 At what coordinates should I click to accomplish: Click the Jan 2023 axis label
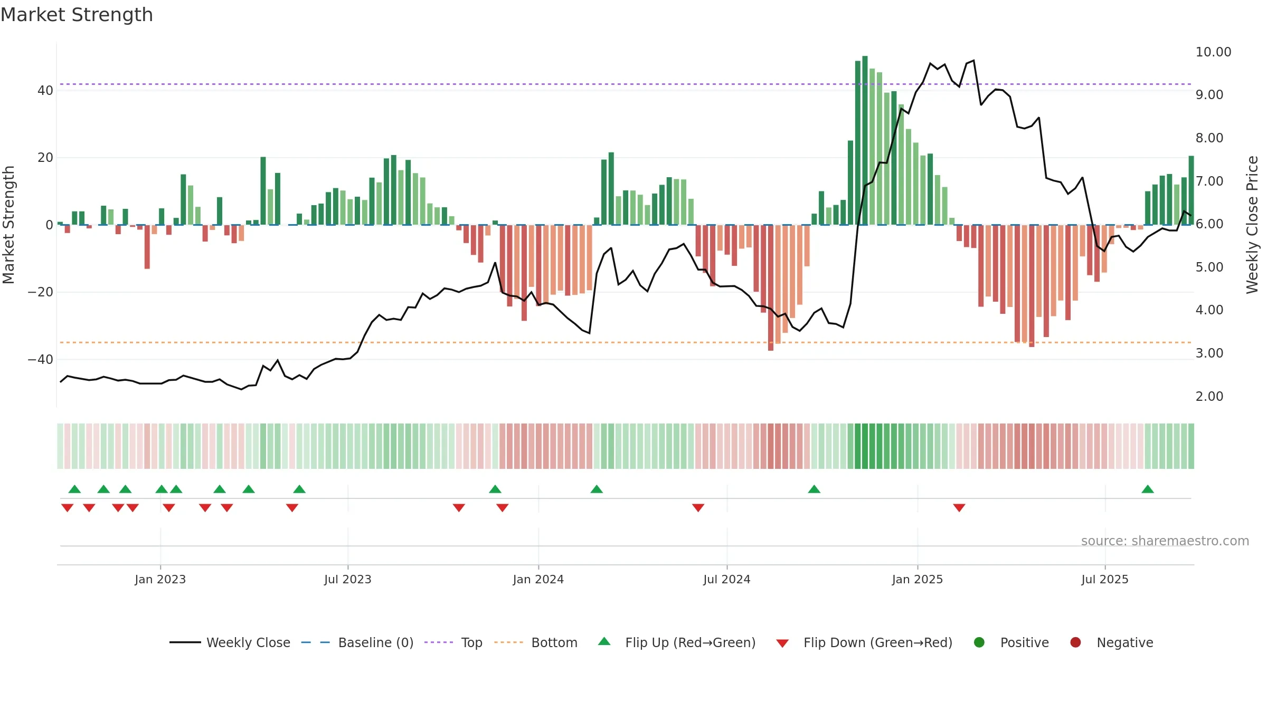(x=160, y=580)
